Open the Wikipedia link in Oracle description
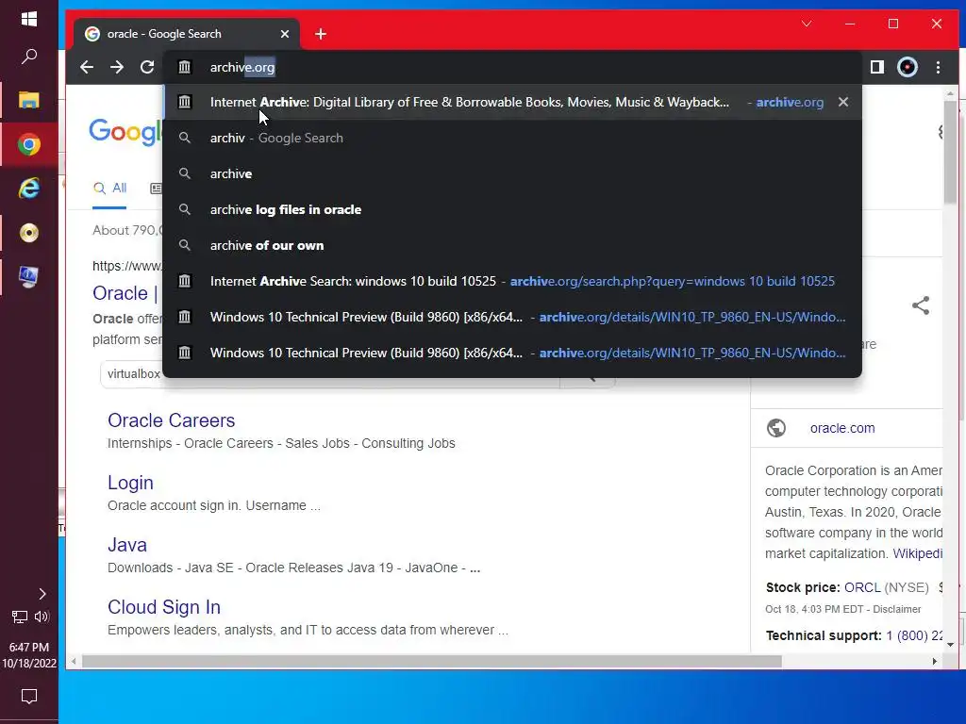This screenshot has height=724, width=966. tap(917, 553)
